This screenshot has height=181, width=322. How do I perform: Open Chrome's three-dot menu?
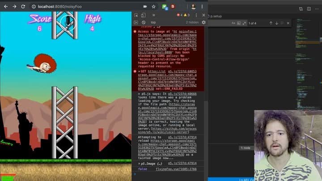pyautogui.click(x=202, y=7)
